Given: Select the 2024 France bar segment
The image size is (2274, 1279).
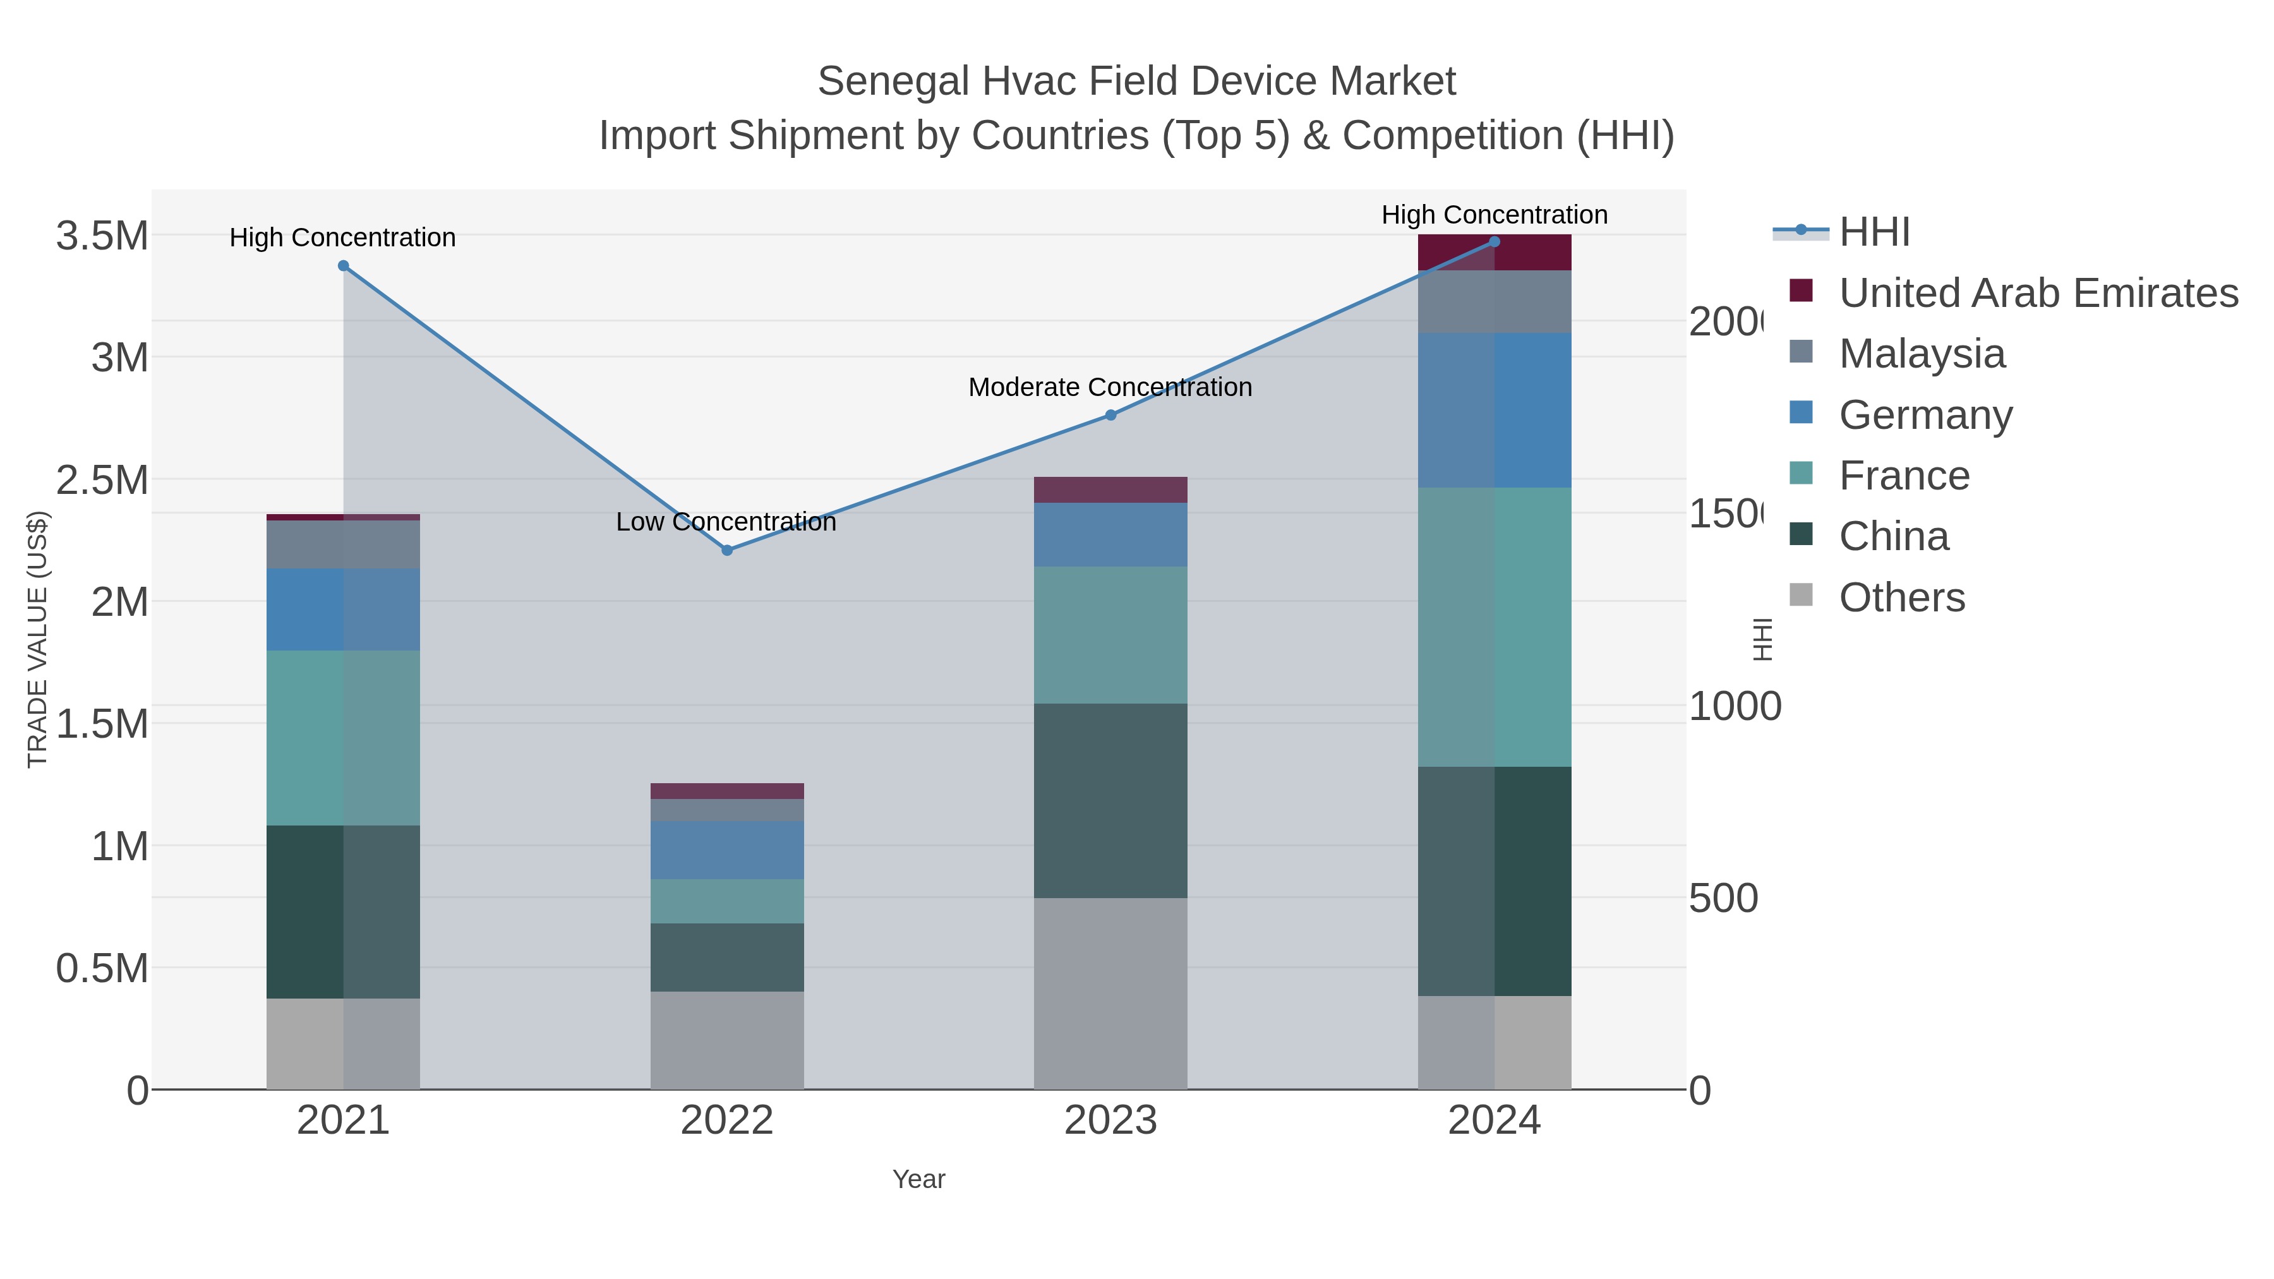Looking at the screenshot, I should tap(1495, 627).
